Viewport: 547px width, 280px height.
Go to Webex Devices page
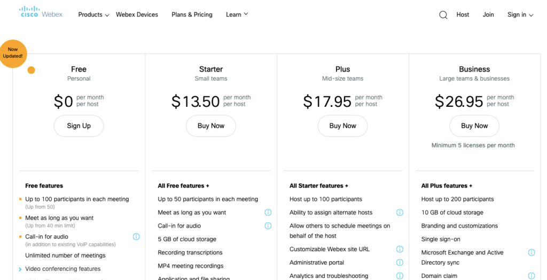tap(137, 15)
